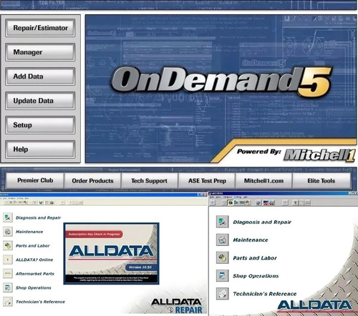Open 'Technician's Reference' link in ALLDATA Repair window

point(40,302)
